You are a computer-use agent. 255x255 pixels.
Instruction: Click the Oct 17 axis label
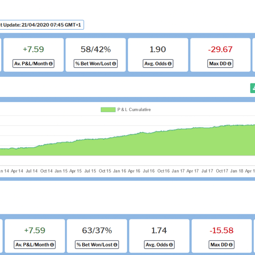click(222, 171)
